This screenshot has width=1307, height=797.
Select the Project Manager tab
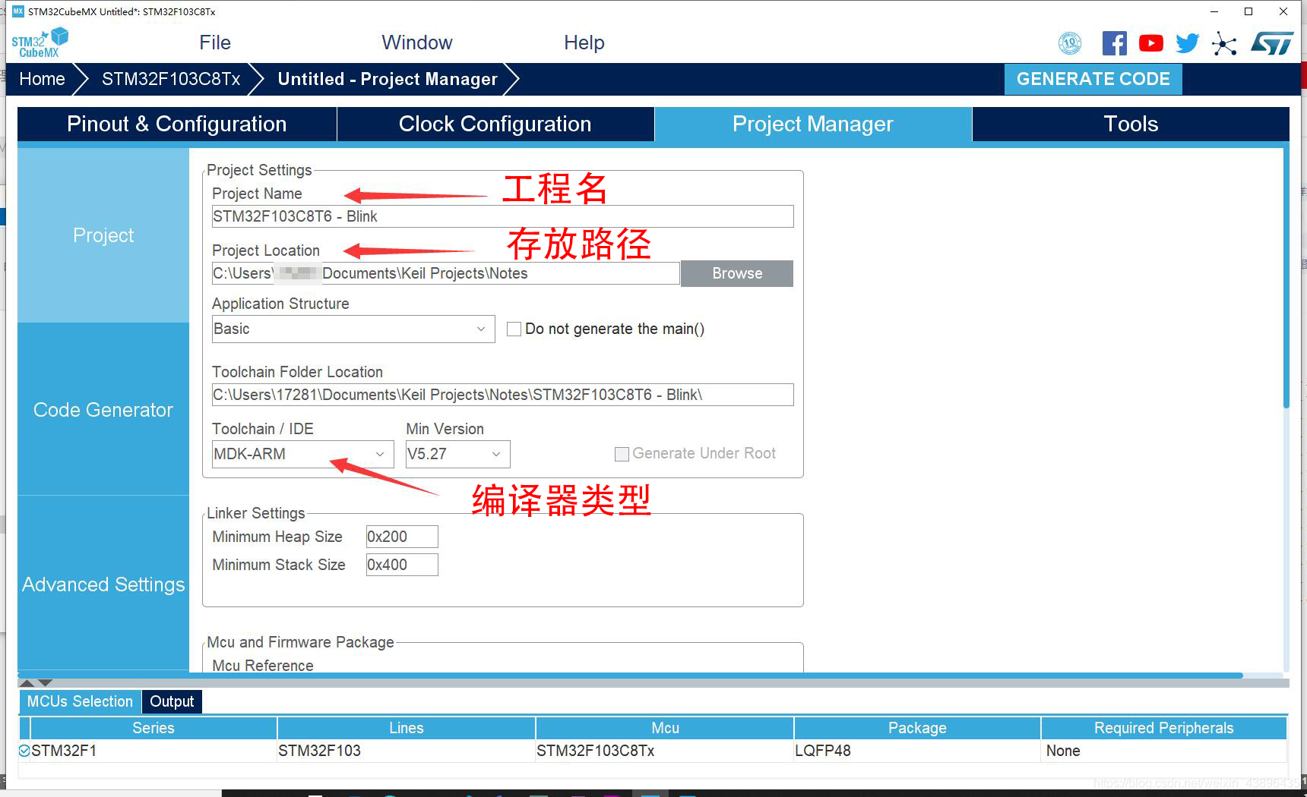[x=813, y=124]
